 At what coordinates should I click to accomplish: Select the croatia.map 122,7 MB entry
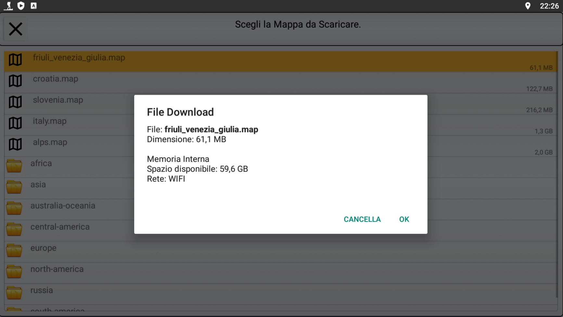(281, 83)
